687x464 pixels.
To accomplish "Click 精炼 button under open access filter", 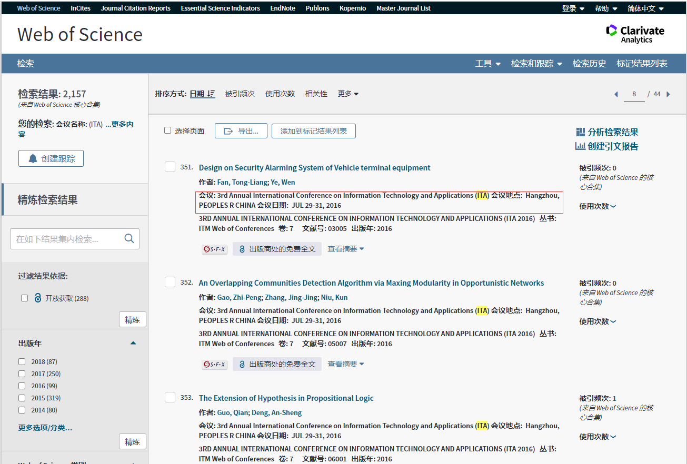I will [133, 320].
